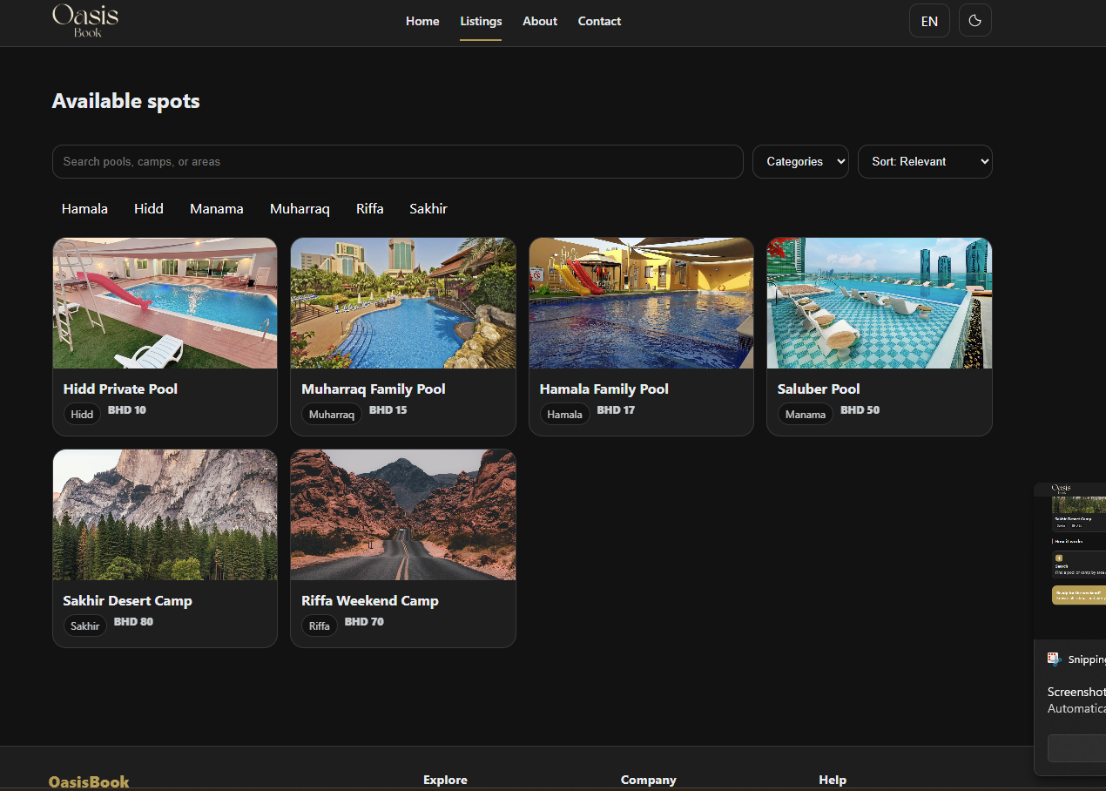1106x791 pixels.
Task: Click the BHD 17 price
Action: point(616,410)
